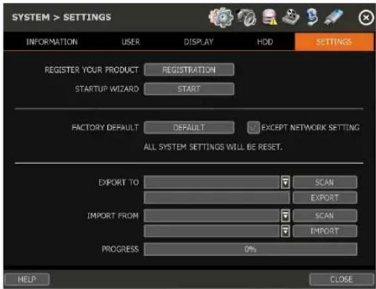Open the storage warning database icon
Viewport: 376px width, 289px height.
[x=269, y=17]
